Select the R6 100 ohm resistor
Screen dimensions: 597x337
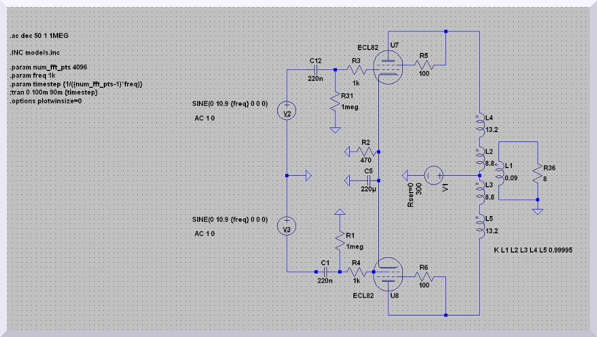click(x=423, y=276)
